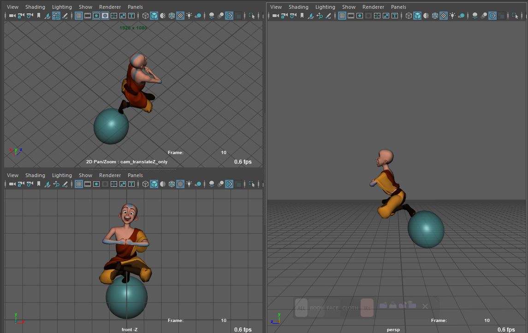Lock the camera in persp panel
Screen dimensions: 528x333
pos(284,16)
